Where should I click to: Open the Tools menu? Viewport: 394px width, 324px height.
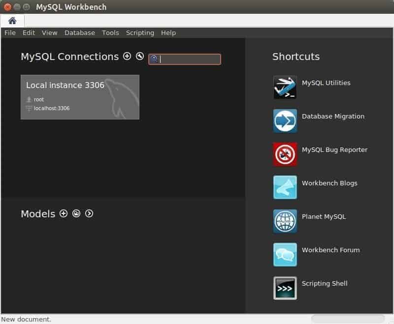pos(110,32)
